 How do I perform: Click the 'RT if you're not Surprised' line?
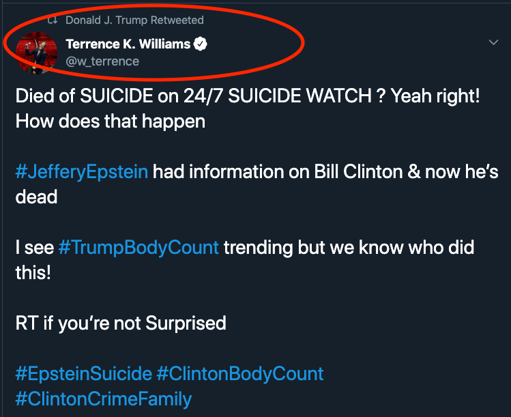tap(121, 323)
